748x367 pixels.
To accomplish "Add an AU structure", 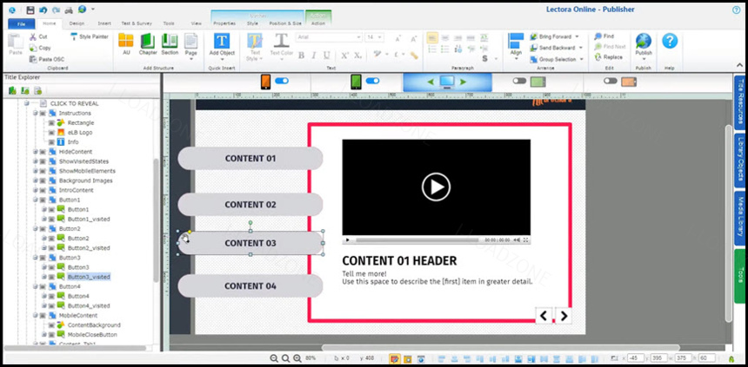I will (126, 44).
